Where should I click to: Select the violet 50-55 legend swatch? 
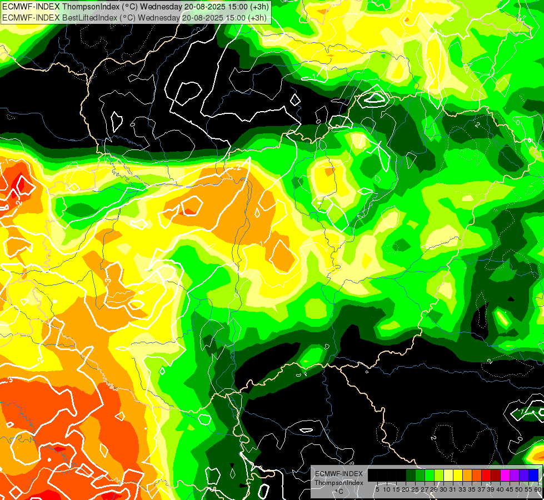[524, 475]
